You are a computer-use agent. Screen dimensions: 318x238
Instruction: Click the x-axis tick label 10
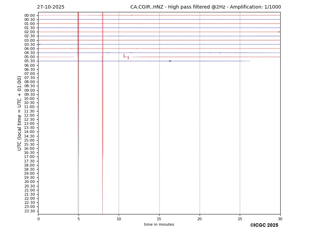tap(119, 219)
